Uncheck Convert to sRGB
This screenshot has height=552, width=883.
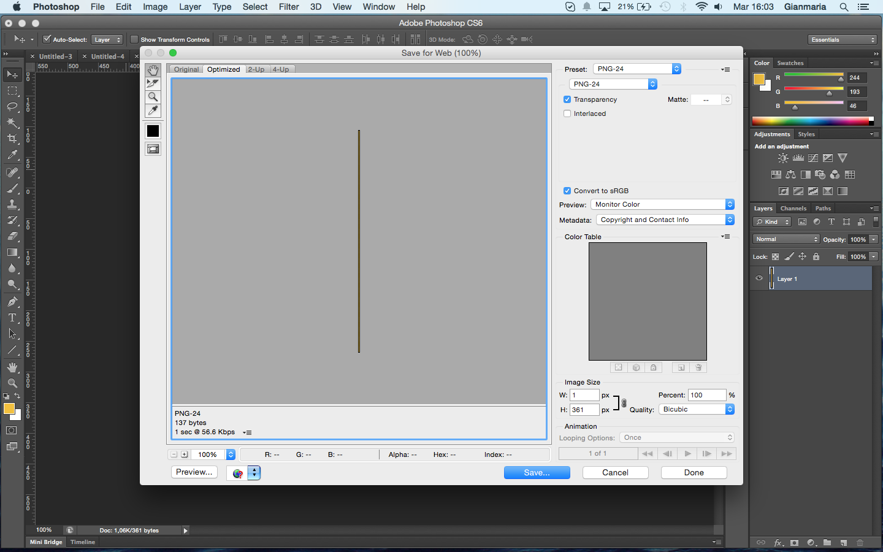pyautogui.click(x=567, y=191)
